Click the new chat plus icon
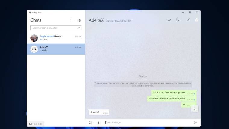Image resolution: width=229 pixels, height=129 pixels. coord(72,20)
